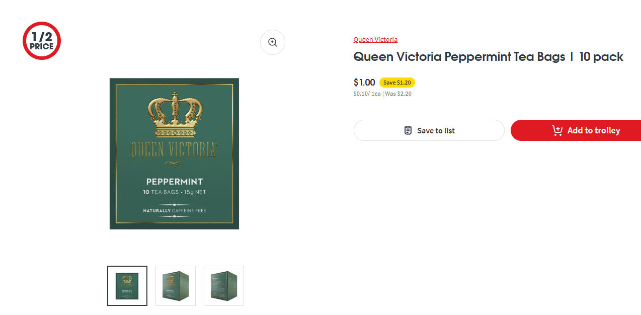Click the magnifier zoom icon above the product image
Viewport: 641px width, 315px height.
tap(272, 42)
